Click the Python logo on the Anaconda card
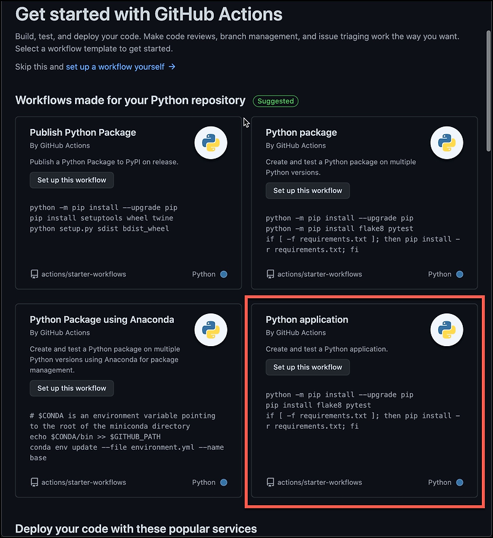This screenshot has height=538, width=493. [x=211, y=329]
